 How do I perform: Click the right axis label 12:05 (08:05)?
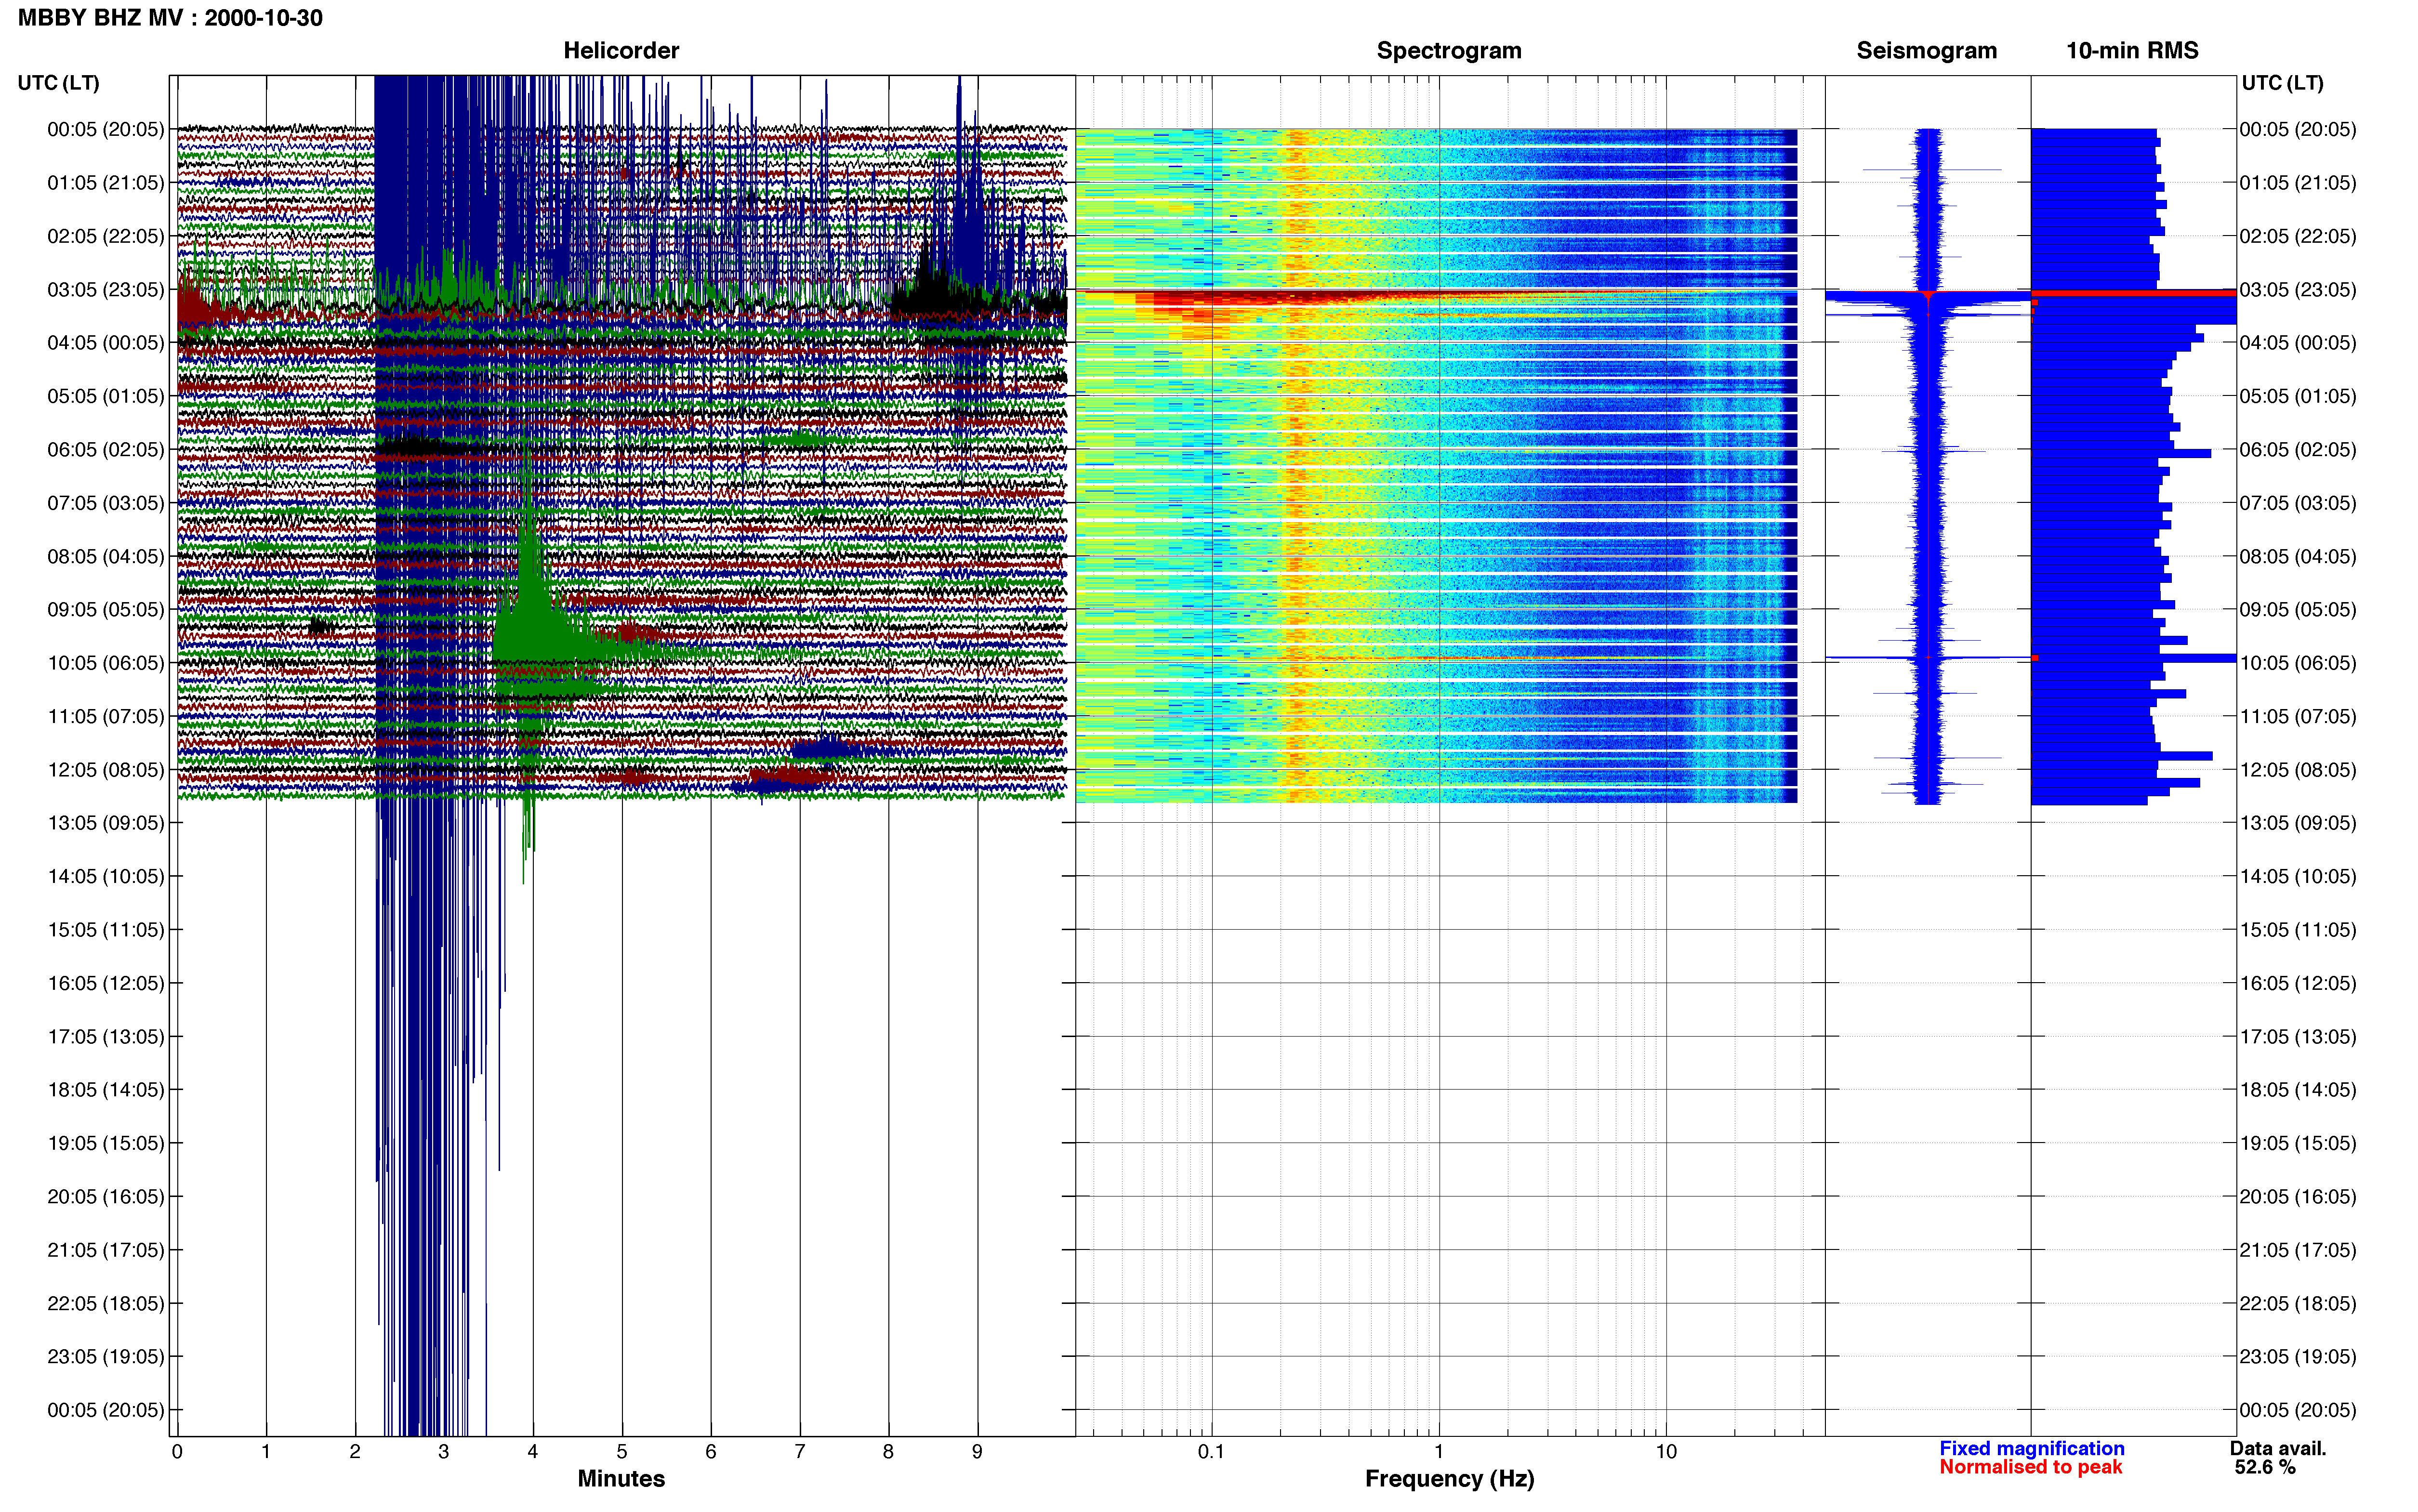[2298, 770]
